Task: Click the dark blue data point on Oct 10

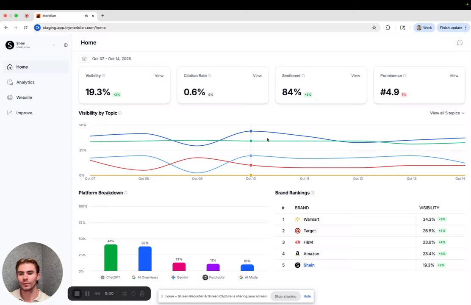Action: 251,131
